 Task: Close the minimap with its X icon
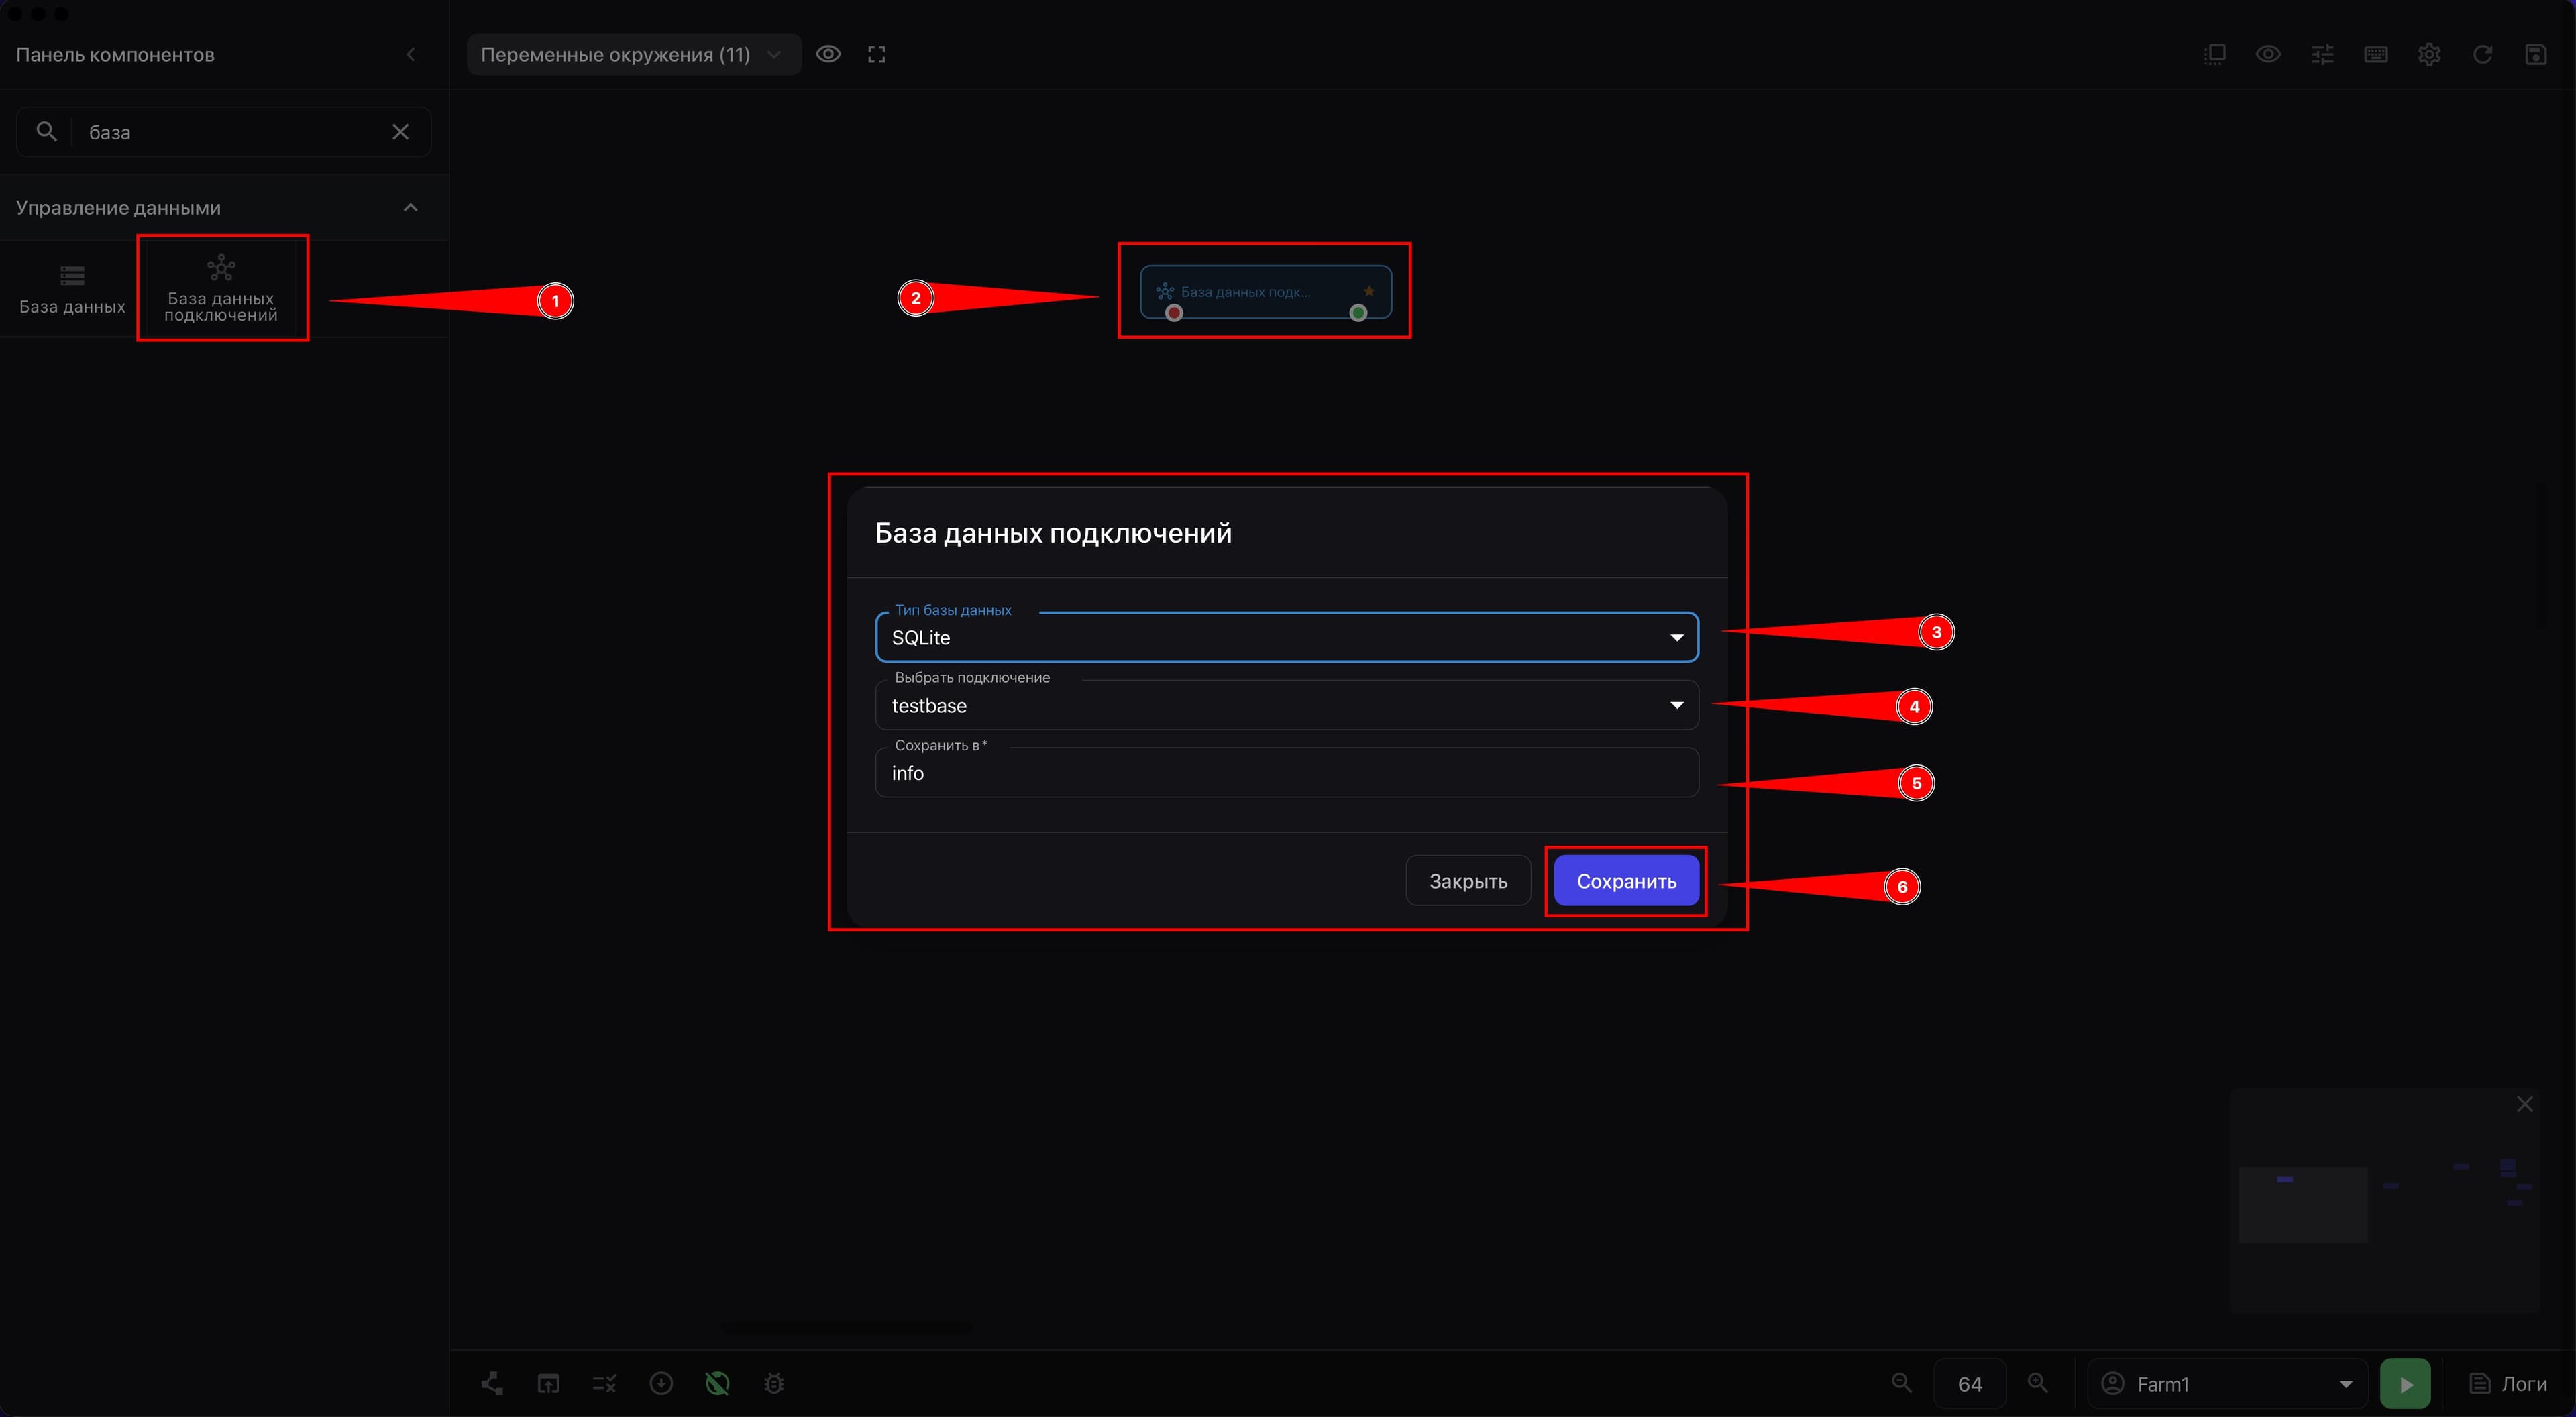pyautogui.click(x=2525, y=1104)
